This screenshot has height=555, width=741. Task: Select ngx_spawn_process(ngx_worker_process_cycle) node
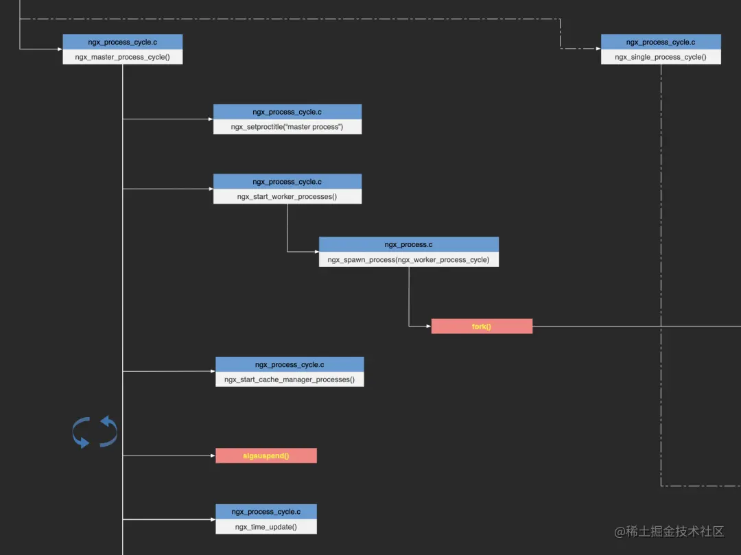409,259
